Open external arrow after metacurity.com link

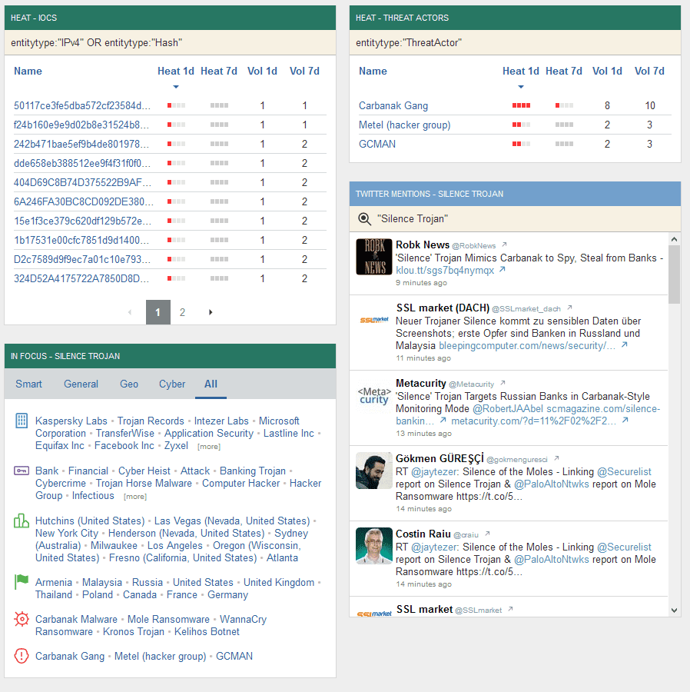(625, 420)
